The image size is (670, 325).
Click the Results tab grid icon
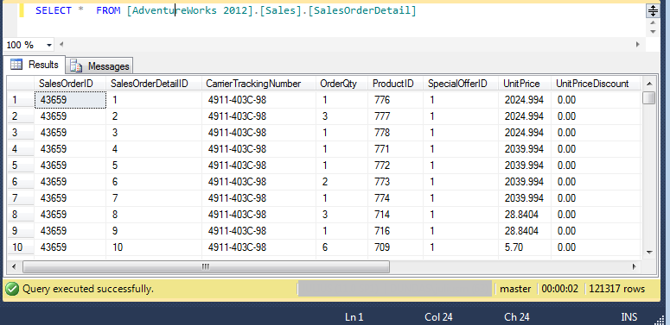point(16,65)
